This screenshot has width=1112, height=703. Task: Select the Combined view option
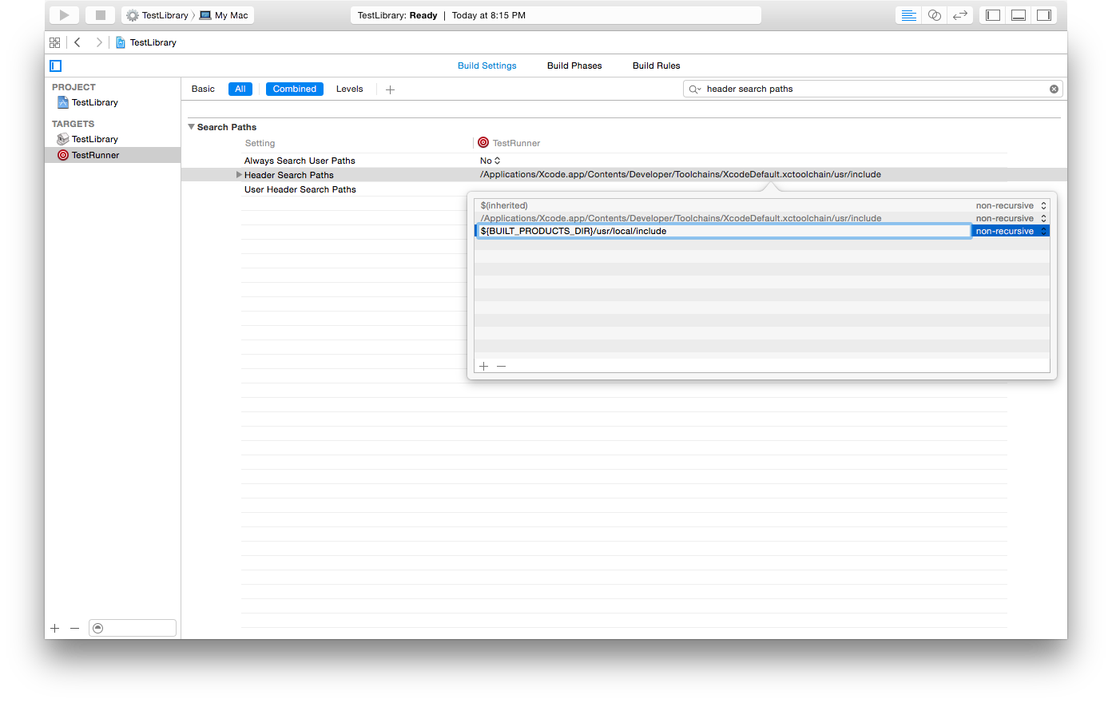point(295,89)
